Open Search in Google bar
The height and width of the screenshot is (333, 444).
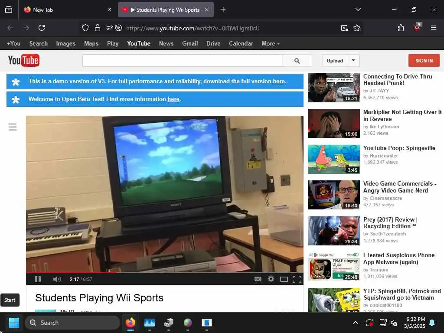coord(39,44)
